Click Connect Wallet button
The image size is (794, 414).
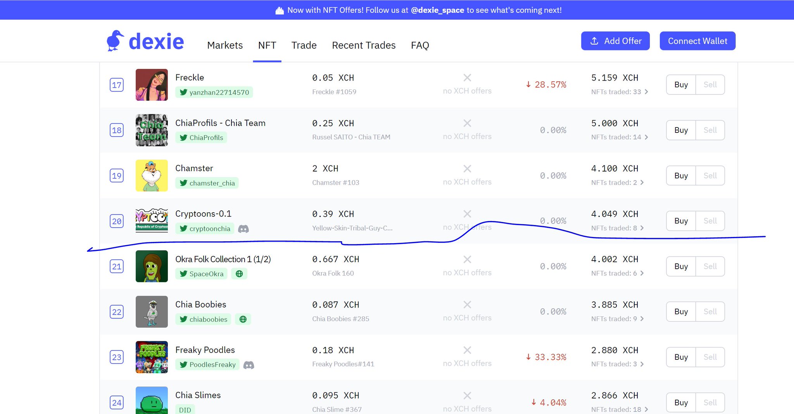pyautogui.click(x=697, y=41)
